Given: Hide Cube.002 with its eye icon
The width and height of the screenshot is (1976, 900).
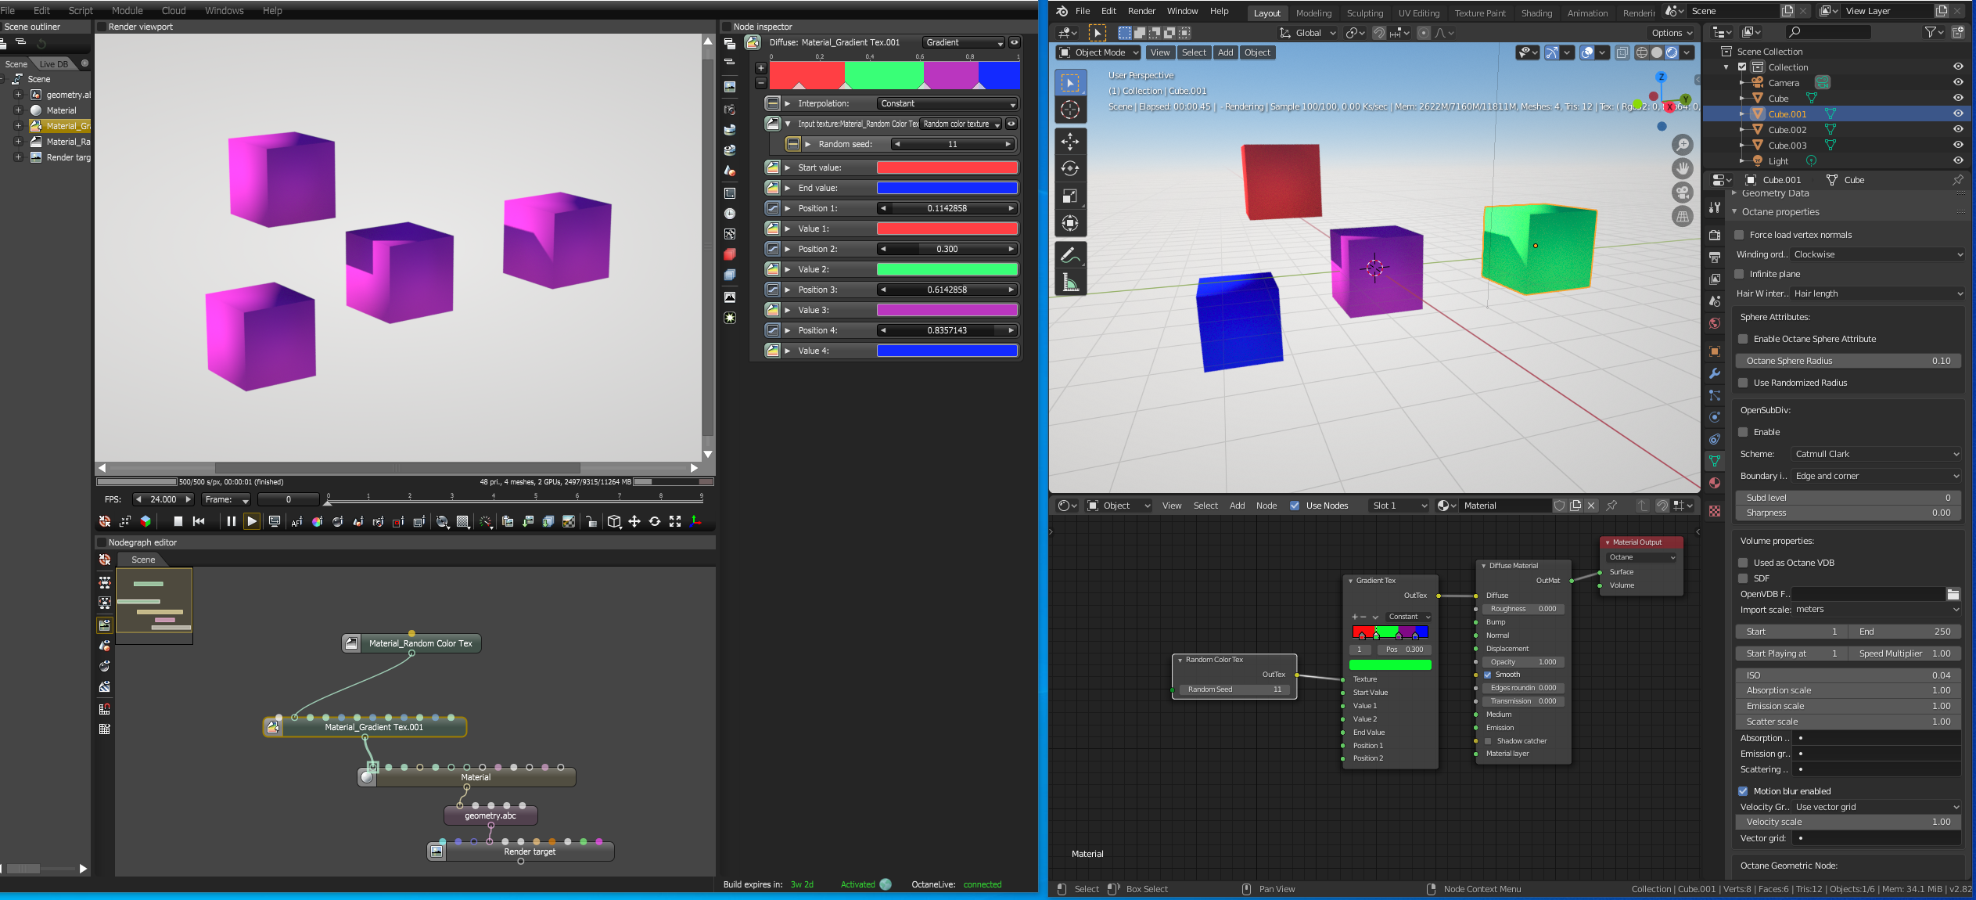Looking at the screenshot, I should (x=1958, y=129).
